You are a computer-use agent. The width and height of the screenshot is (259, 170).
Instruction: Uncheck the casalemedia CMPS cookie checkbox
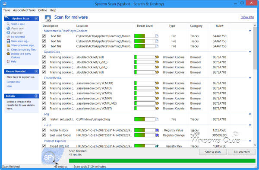coord(44,93)
